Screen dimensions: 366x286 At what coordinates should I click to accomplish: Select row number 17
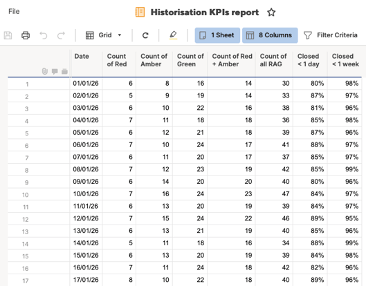click(26, 280)
